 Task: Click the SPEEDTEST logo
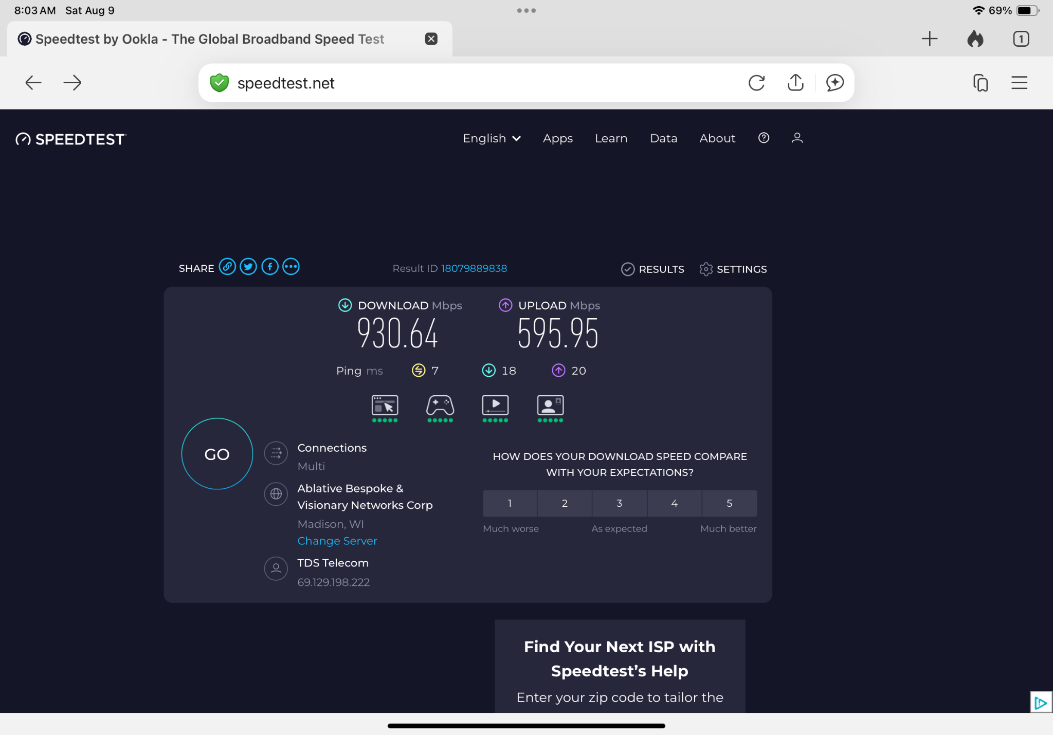pos(71,139)
